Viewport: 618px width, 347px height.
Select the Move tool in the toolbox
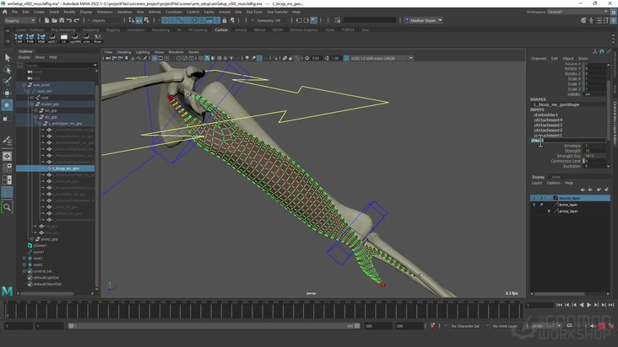pos(7,93)
